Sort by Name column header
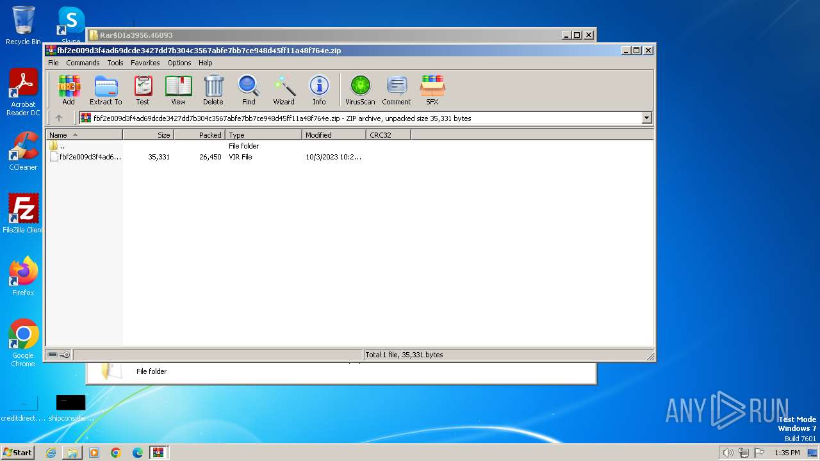The width and height of the screenshot is (820, 461). point(84,135)
